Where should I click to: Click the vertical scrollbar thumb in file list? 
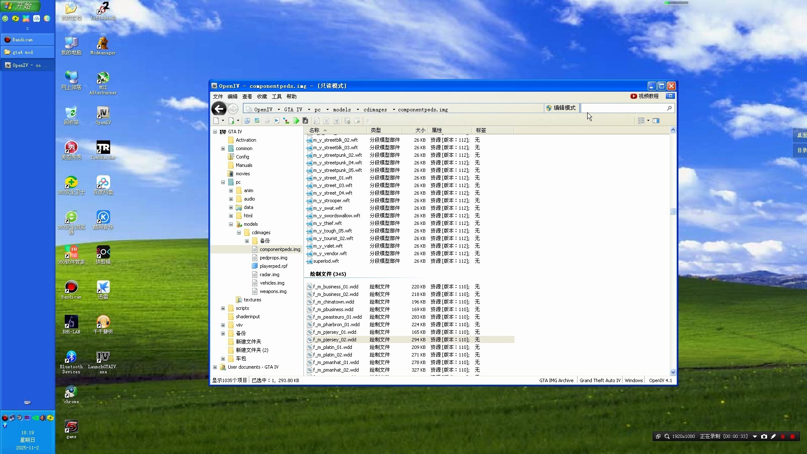click(x=673, y=211)
